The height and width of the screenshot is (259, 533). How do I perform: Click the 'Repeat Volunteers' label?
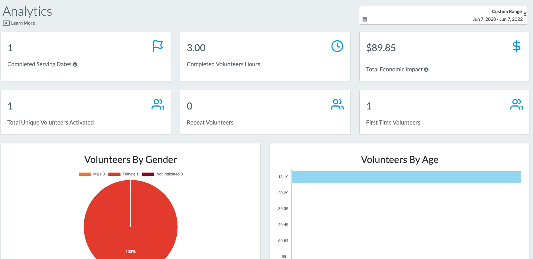(210, 123)
